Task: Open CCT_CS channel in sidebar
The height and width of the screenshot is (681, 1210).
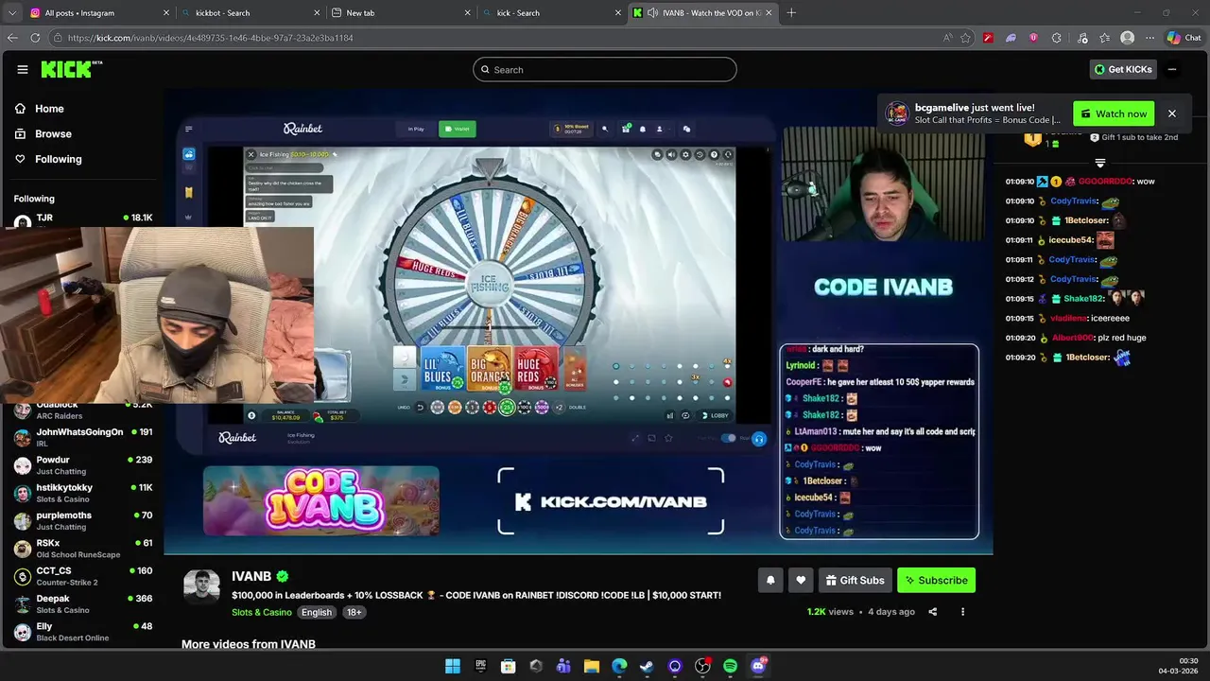Action: tap(83, 576)
